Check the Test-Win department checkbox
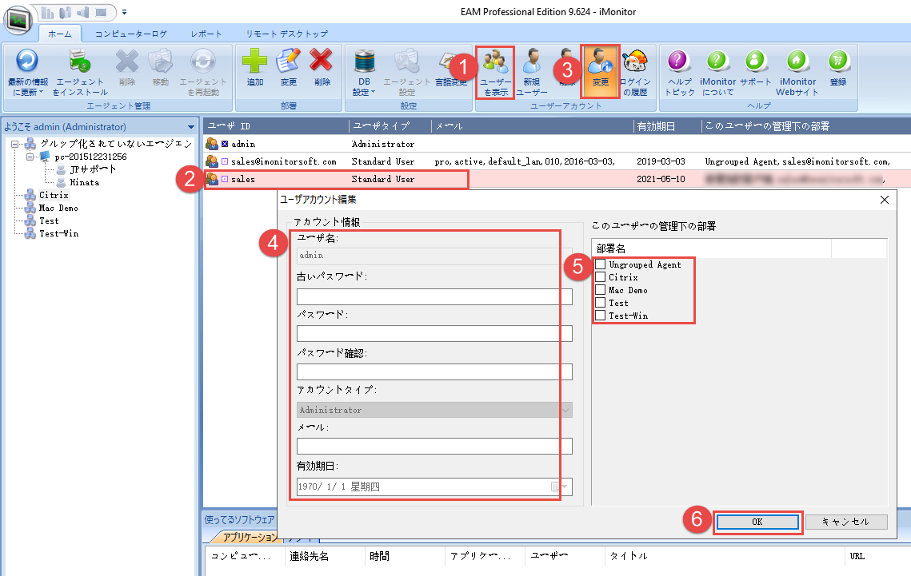The width and height of the screenshot is (911, 576). click(x=600, y=316)
